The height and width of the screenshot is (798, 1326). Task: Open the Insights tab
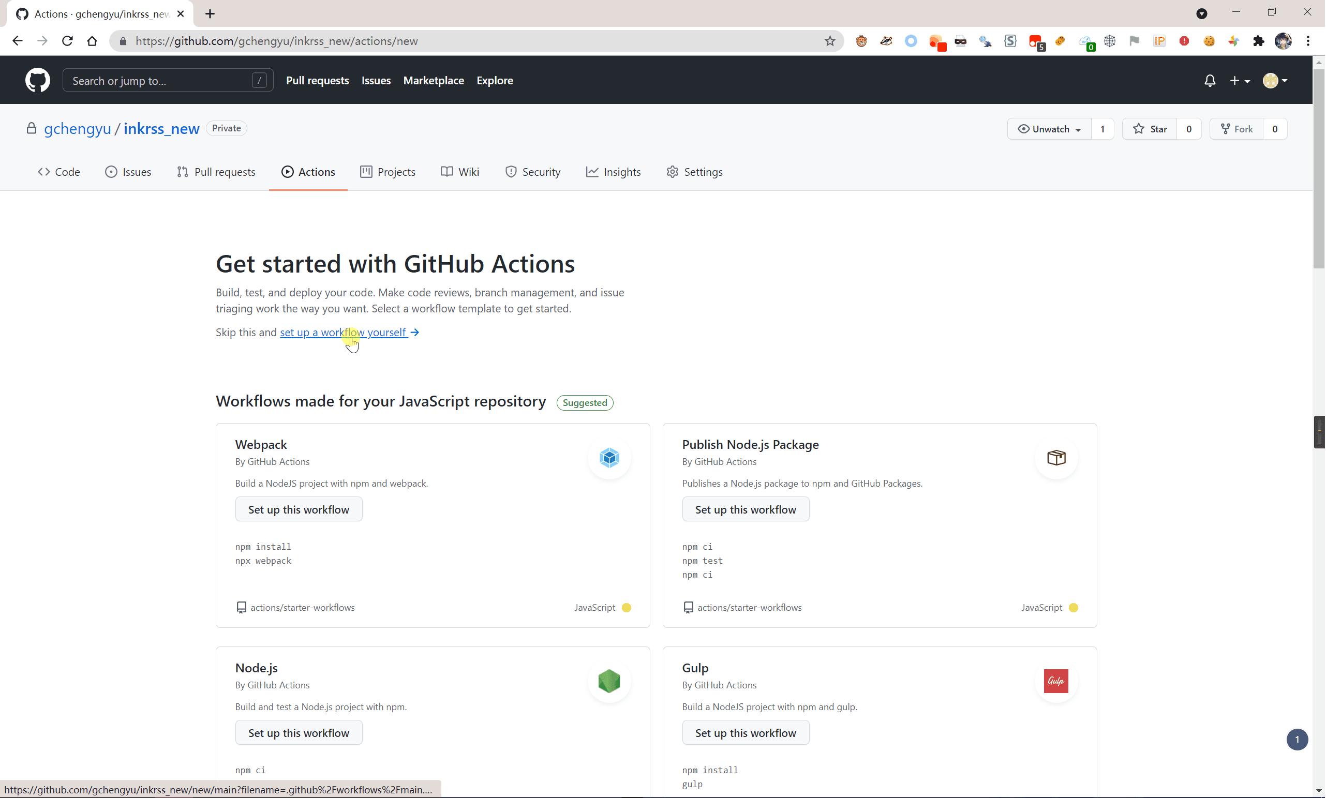coord(613,172)
